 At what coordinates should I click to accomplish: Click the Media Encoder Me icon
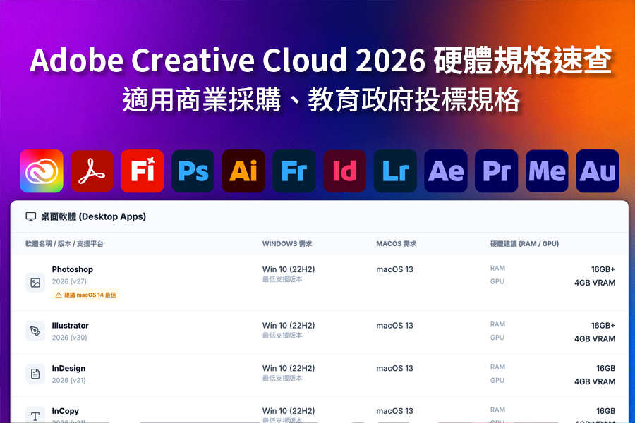click(547, 171)
